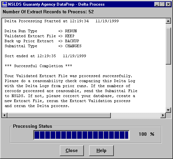The height and width of the screenshot is (159, 173).
Task: Click the "Delta Processing Started at 12:19:34" line
Action: [x=62, y=21]
